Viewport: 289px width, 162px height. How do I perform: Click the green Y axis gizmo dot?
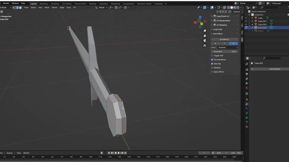pos(202,24)
